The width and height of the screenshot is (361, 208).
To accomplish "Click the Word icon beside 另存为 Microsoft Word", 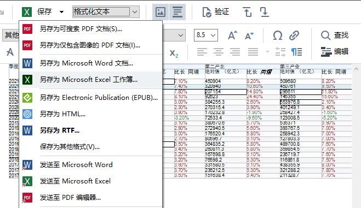I will 27,63.
